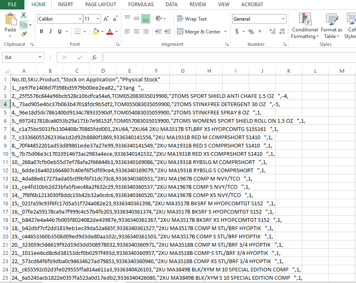Screen dimensions: 356x283
Task: Open the FILE tab
Action: [x=12, y=5]
